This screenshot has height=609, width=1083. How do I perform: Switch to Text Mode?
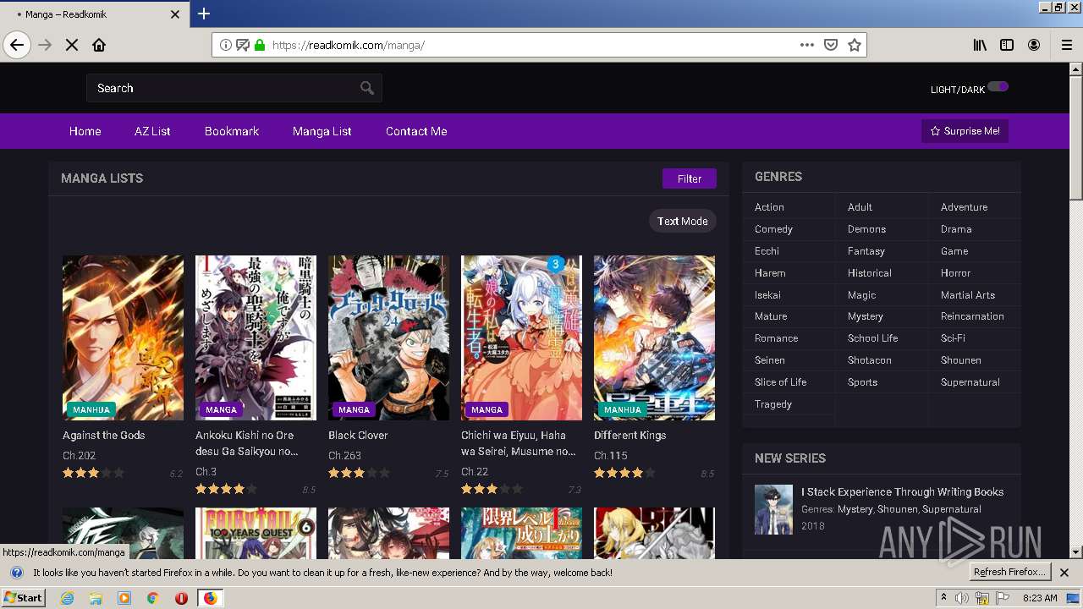(683, 221)
